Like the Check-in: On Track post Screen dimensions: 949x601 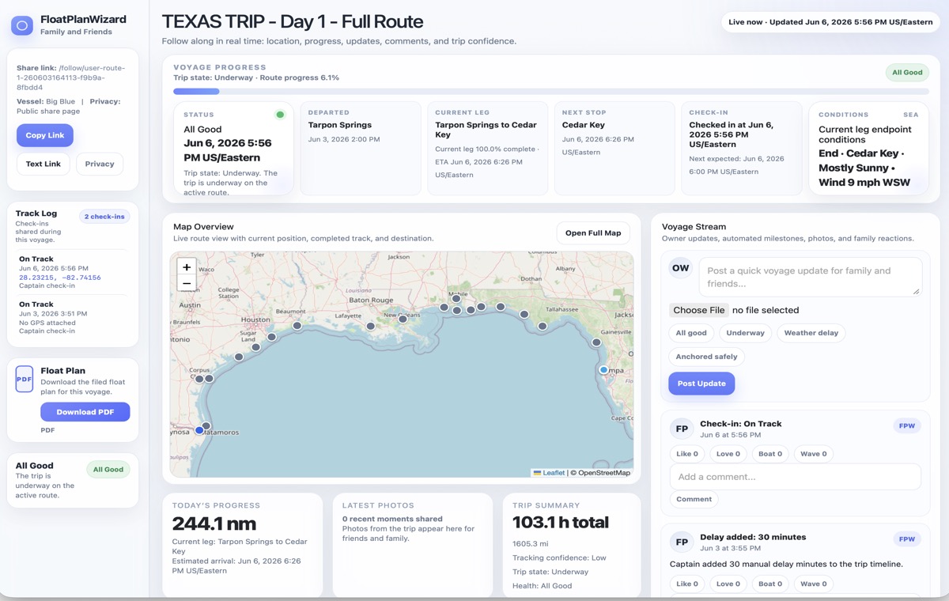pyautogui.click(x=687, y=454)
